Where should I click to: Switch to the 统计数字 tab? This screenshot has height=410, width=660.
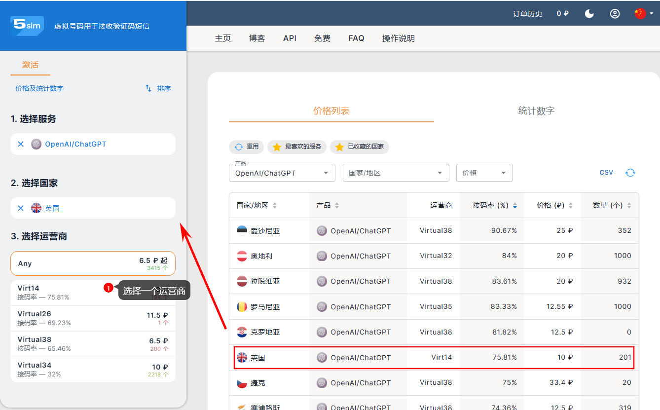point(536,111)
